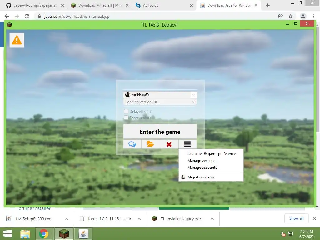This screenshot has height=240, width=320.
Task: Expand the Loading version list dropdown
Action: (x=194, y=102)
